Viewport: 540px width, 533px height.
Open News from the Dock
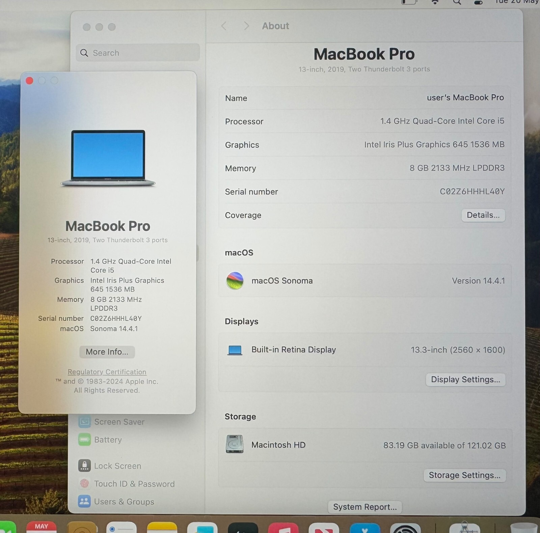[x=324, y=528]
